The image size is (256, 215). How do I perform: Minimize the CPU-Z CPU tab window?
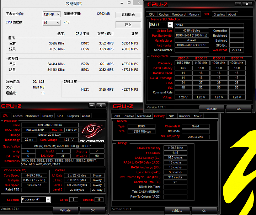[92, 106]
